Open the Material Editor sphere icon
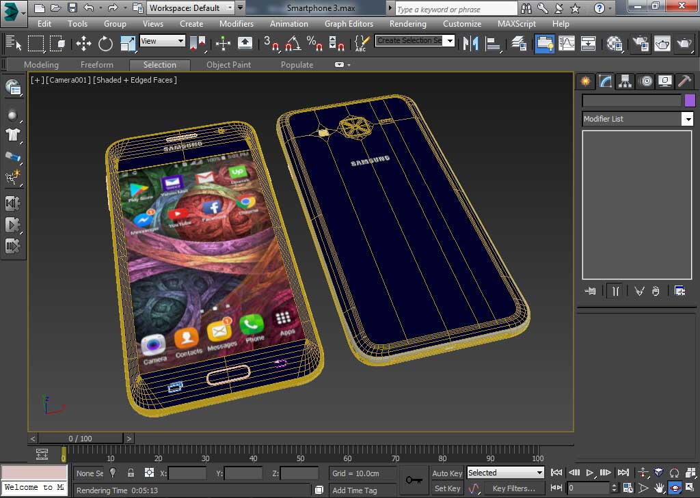The height and width of the screenshot is (498, 700). click(x=615, y=44)
